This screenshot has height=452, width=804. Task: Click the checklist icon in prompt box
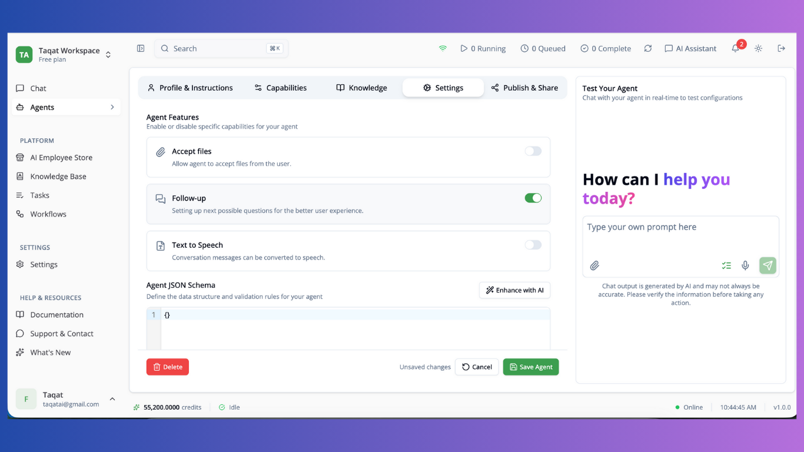point(726,265)
